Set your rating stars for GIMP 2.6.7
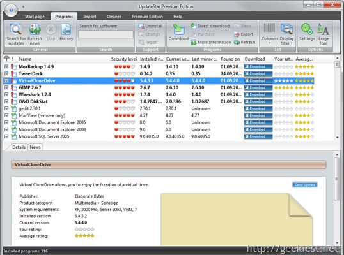 (283, 88)
